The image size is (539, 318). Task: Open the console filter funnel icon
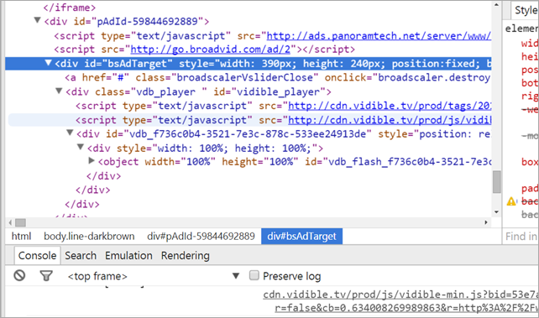point(46,276)
